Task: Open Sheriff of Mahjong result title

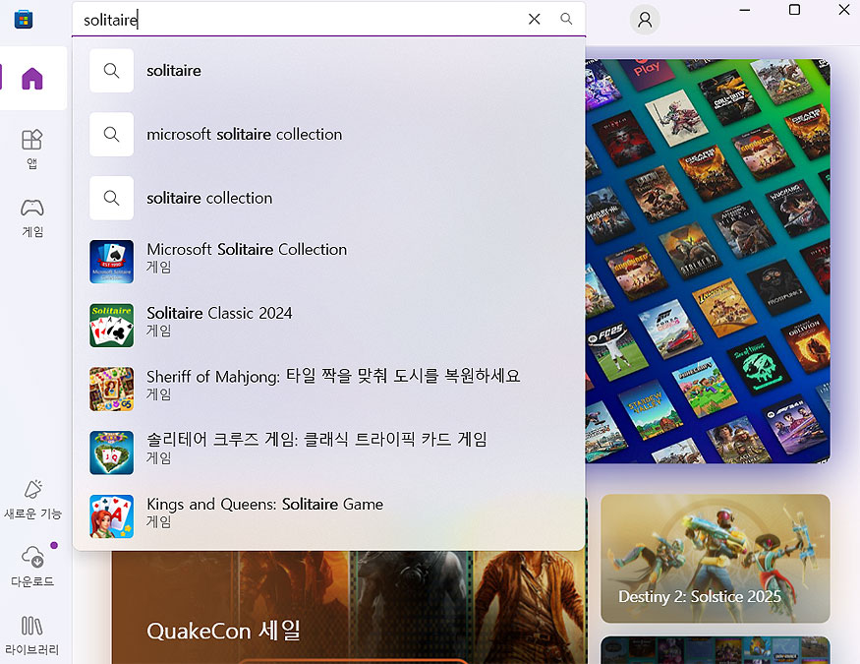Action: point(333,376)
